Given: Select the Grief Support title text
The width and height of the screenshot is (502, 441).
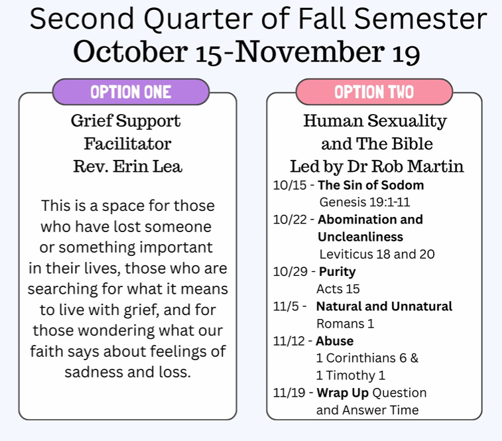Looking at the screenshot, I should (126, 121).
